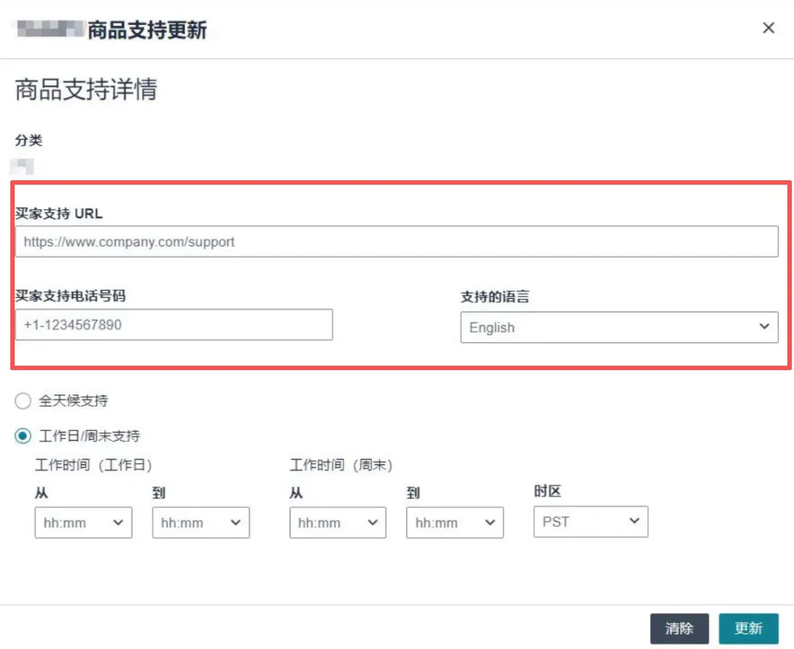Click the chevron icon on the PST selector

click(634, 522)
